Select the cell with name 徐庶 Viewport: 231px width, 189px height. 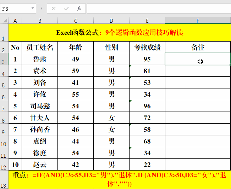click(40, 153)
